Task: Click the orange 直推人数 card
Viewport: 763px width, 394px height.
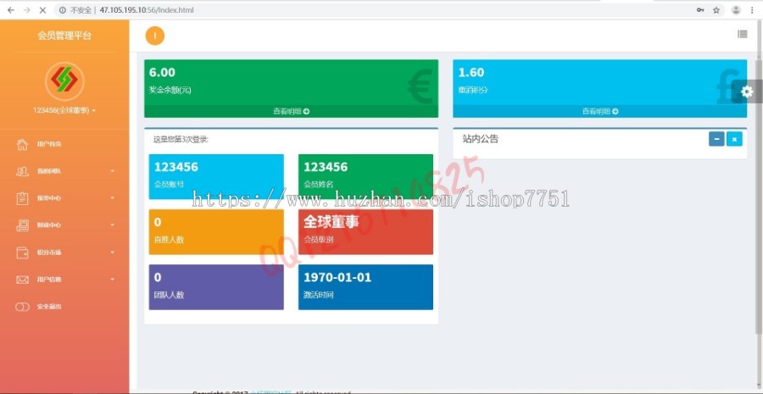Action: (x=216, y=232)
